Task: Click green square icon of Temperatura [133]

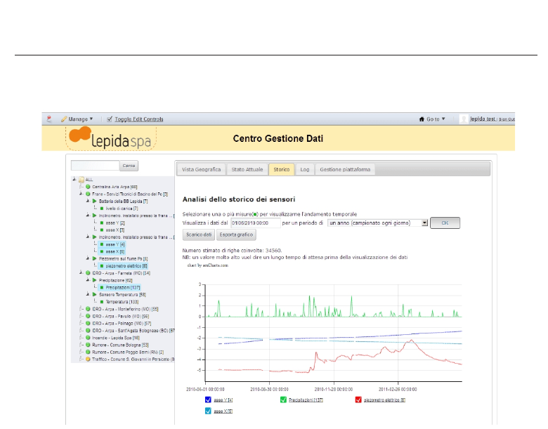Action: pos(102,302)
